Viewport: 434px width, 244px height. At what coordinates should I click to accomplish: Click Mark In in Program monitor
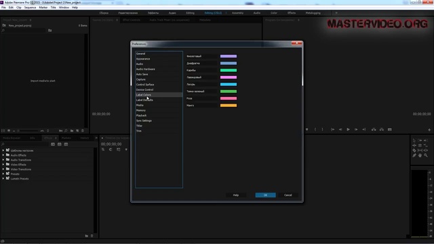(x=315, y=129)
